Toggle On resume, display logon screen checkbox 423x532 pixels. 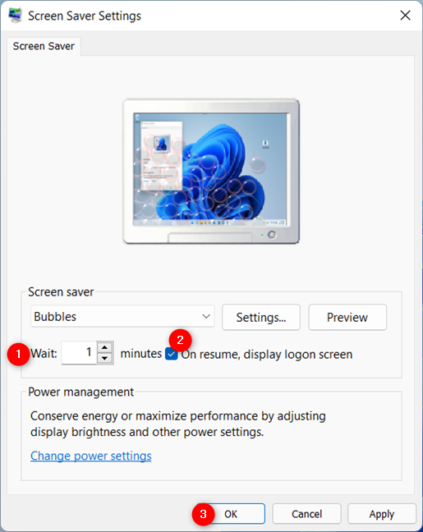(172, 354)
